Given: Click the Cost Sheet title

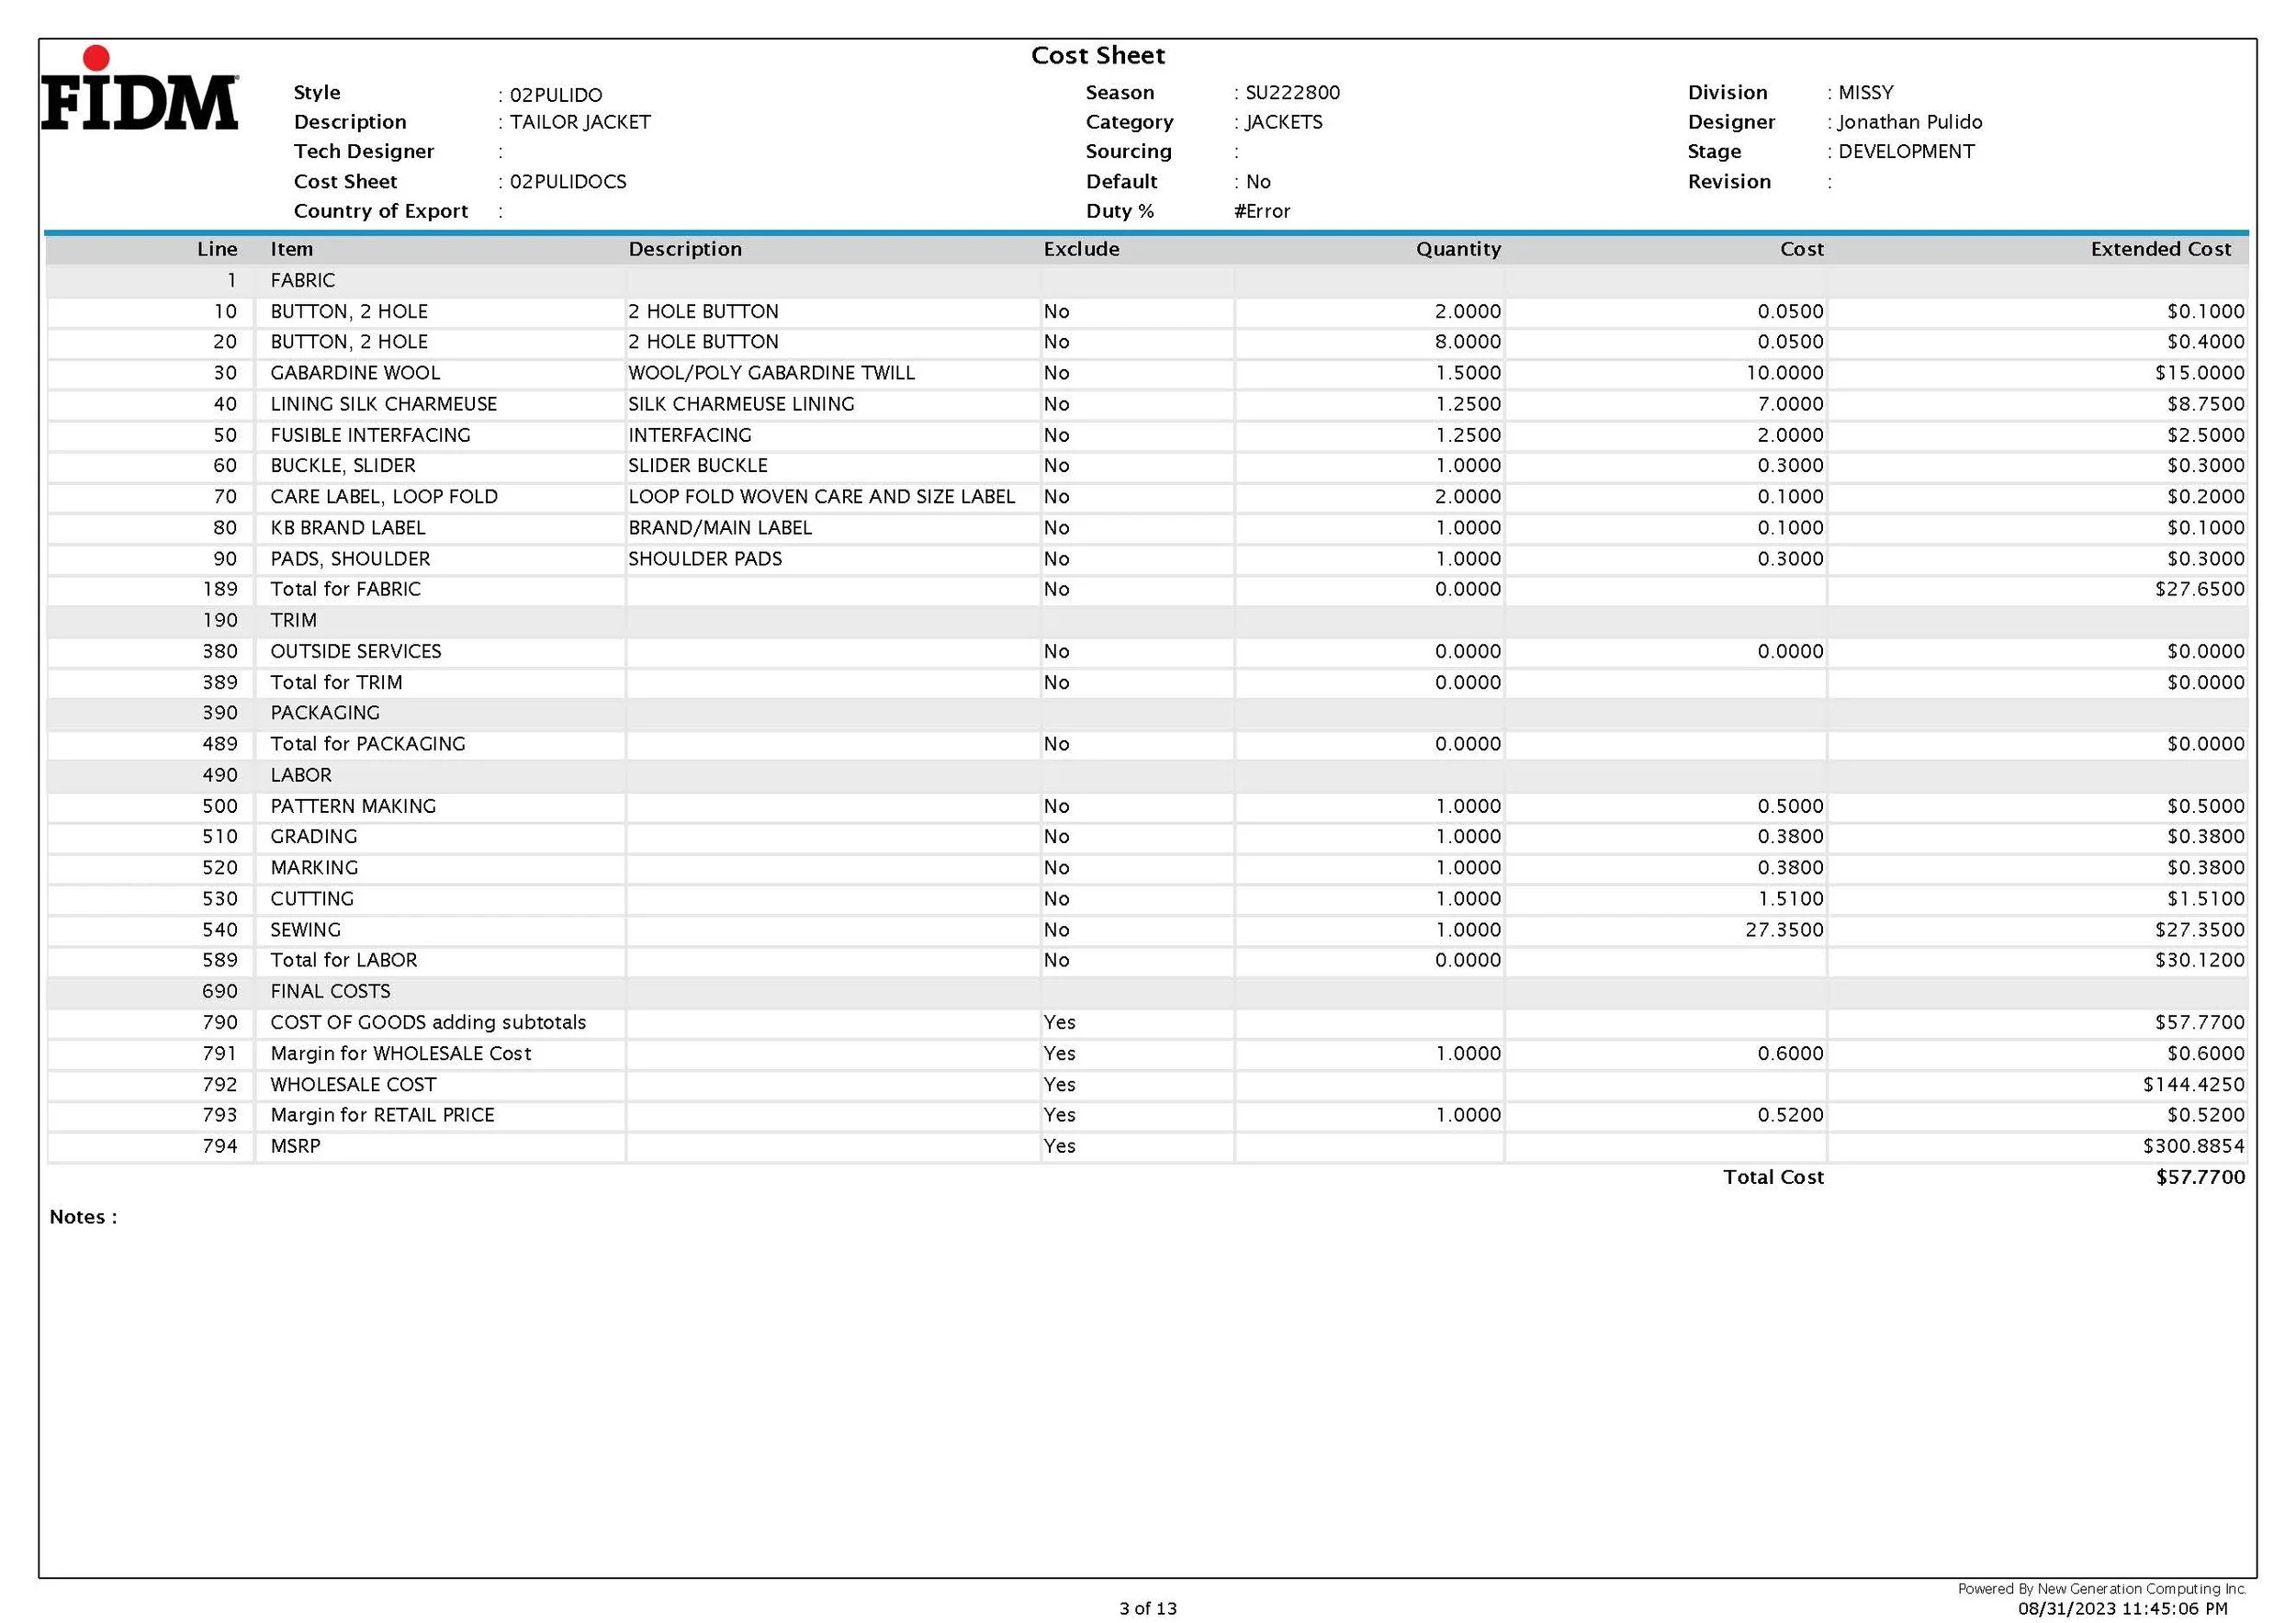Looking at the screenshot, I should point(1097,55).
